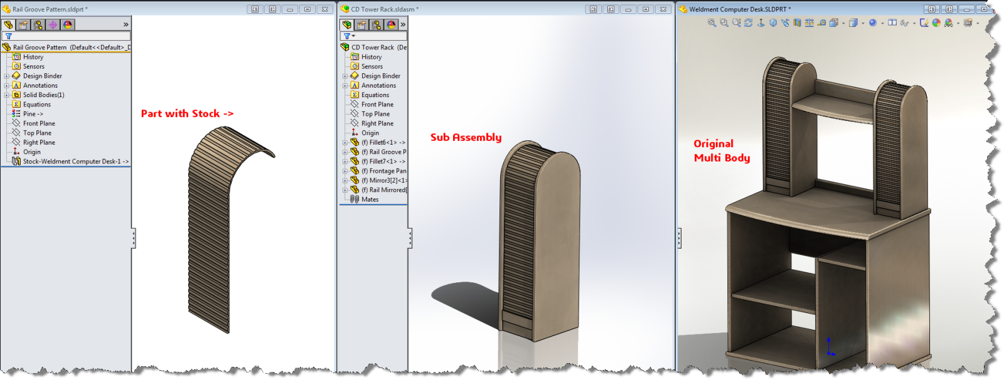Open PropertyManager tab in Rail Groove Pattern panel

click(x=23, y=25)
